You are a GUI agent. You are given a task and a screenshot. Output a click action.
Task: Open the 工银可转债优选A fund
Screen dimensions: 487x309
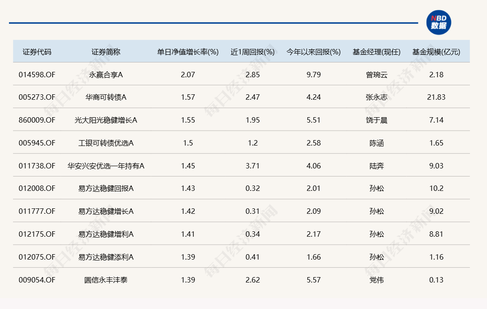[x=106, y=143]
